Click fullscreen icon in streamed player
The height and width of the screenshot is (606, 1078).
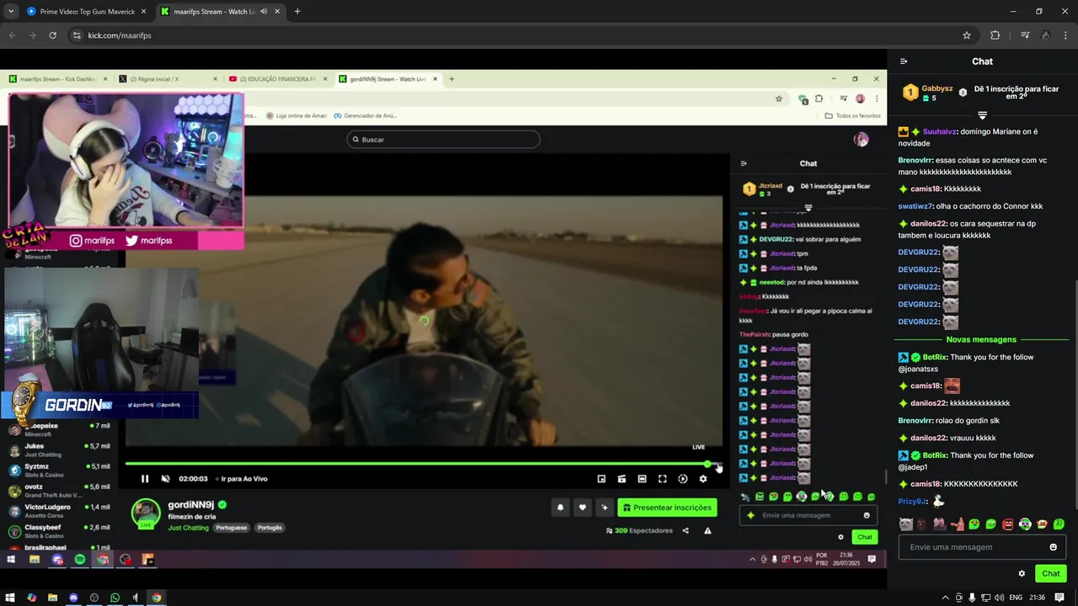(662, 479)
